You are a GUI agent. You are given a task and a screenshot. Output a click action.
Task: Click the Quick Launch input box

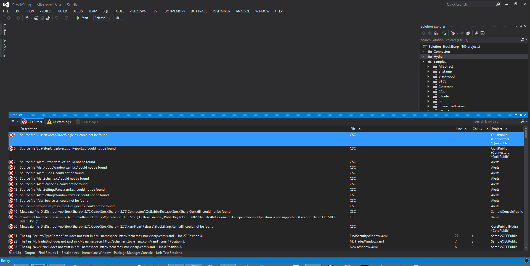(x=470, y=4)
